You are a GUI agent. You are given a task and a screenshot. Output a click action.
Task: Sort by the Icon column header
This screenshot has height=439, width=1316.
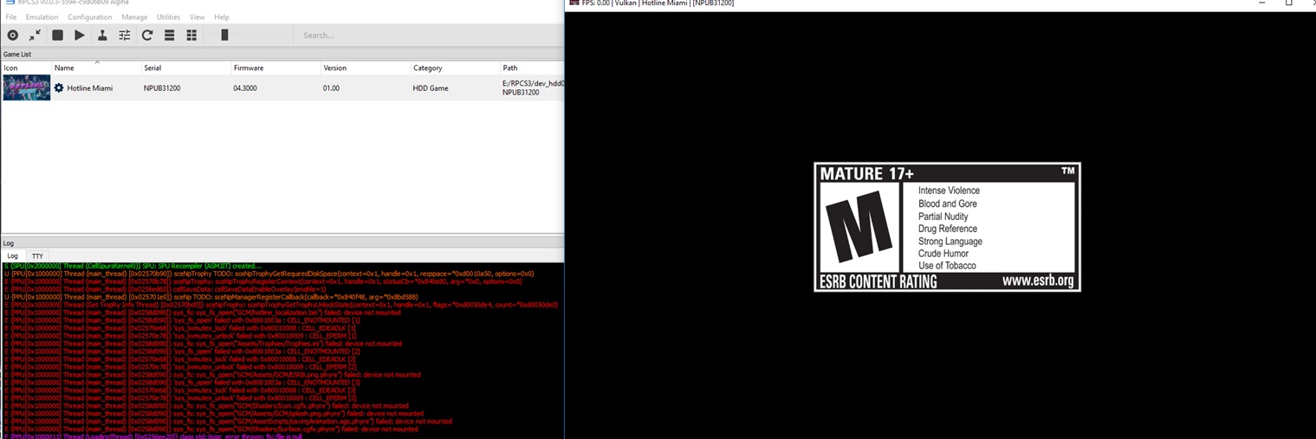point(26,68)
